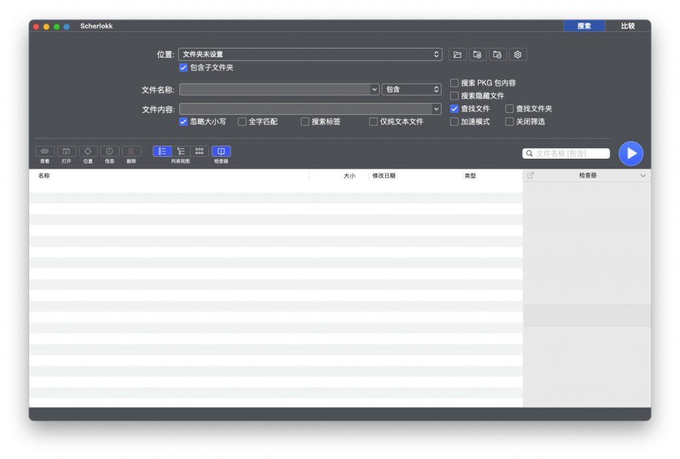Switch to flat list view icon
This screenshot has height=459, width=680.
tap(162, 151)
